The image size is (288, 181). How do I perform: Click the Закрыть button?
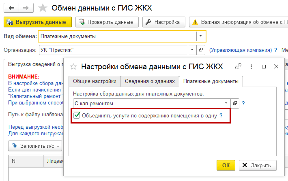coord(258,165)
